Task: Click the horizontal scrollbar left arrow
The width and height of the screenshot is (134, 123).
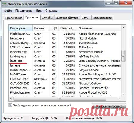Action: tap(11, 99)
